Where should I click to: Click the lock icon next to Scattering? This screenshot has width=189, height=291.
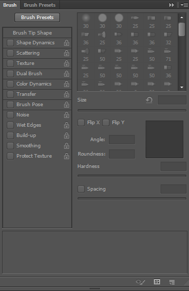(67, 53)
